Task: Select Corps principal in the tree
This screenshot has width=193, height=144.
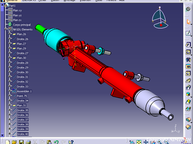Action: (22, 25)
